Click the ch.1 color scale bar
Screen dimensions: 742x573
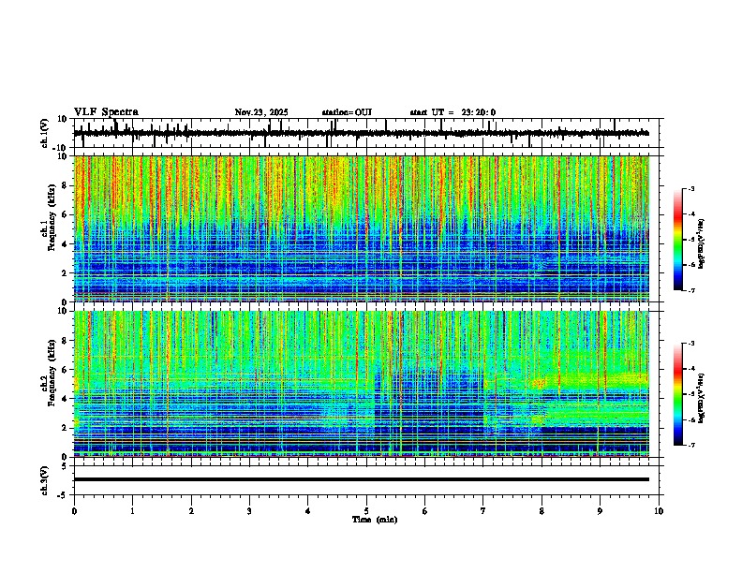tap(678, 240)
